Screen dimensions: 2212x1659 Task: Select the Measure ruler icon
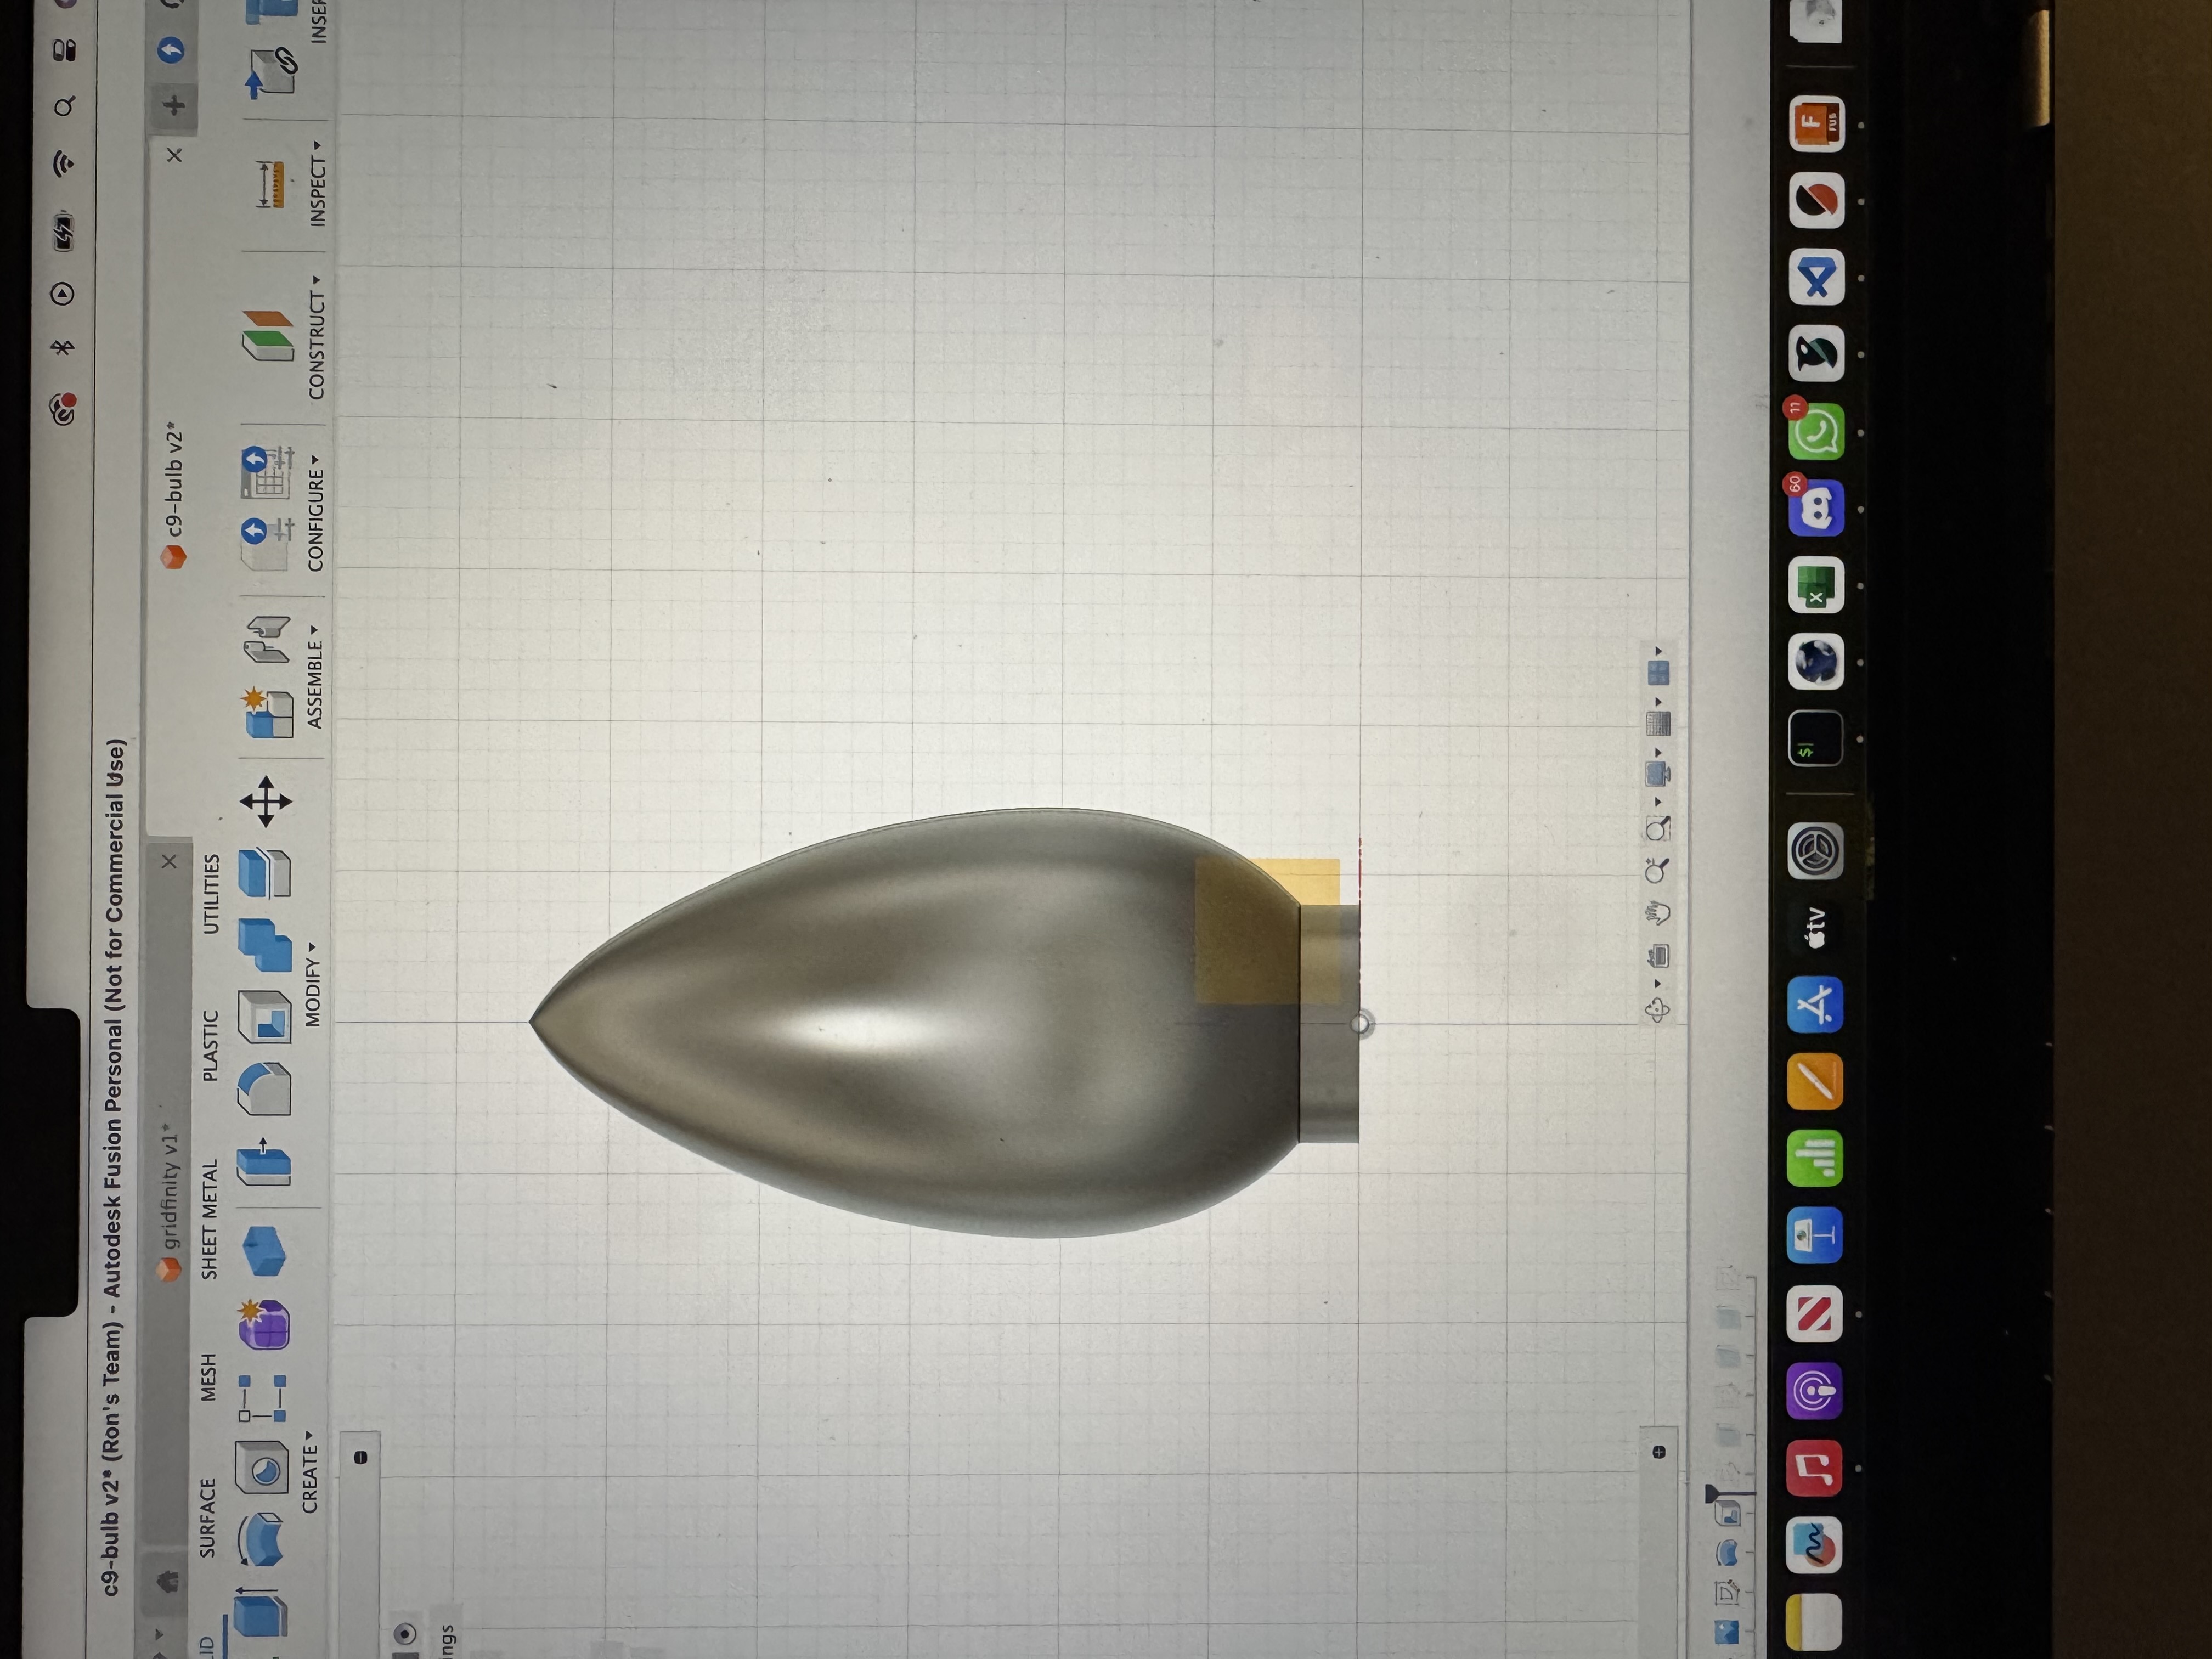(x=270, y=185)
